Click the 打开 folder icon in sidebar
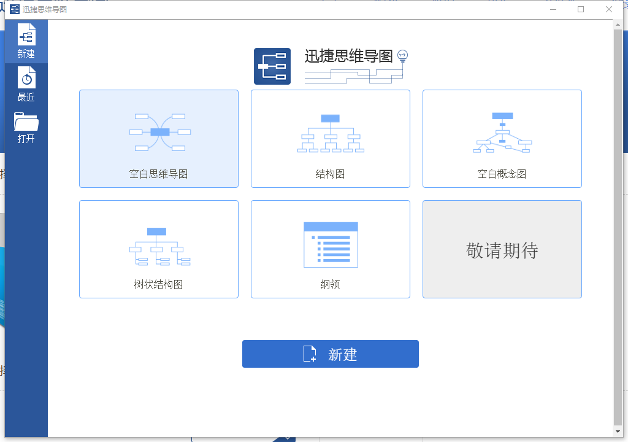This screenshot has height=442, width=628. click(26, 121)
